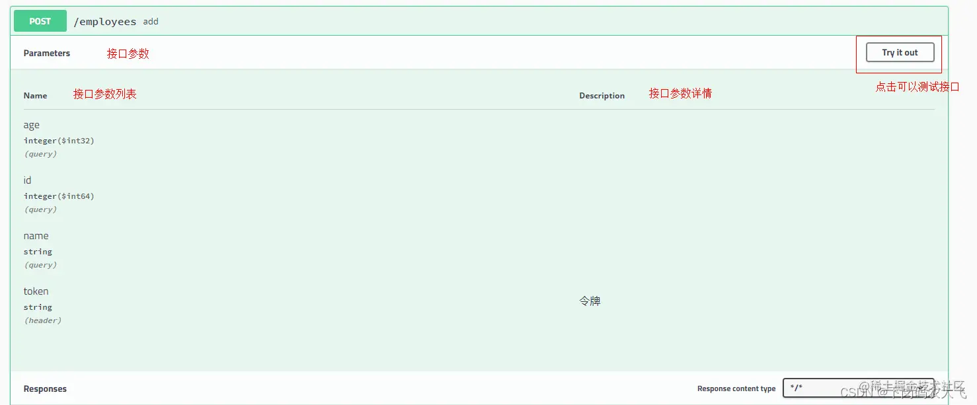Click the add summary text
The height and width of the screenshot is (405, 977).
point(151,22)
